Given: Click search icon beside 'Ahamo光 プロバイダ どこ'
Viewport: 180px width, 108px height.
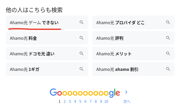Looking at the screenshot, I should (x=168, y=22).
